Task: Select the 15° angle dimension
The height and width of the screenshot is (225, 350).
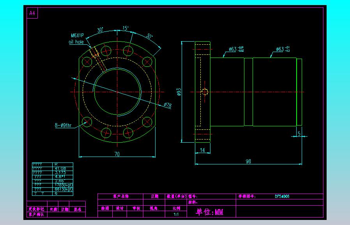Action: pos(126,28)
